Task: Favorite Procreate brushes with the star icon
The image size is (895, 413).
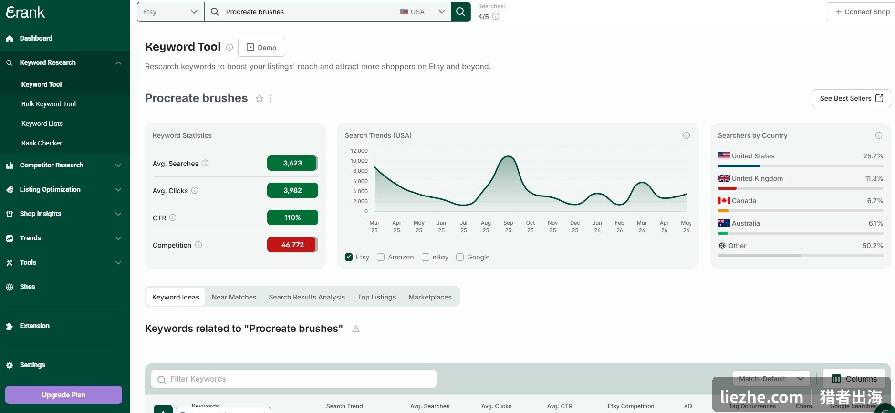Action: pyautogui.click(x=260, y=98)
